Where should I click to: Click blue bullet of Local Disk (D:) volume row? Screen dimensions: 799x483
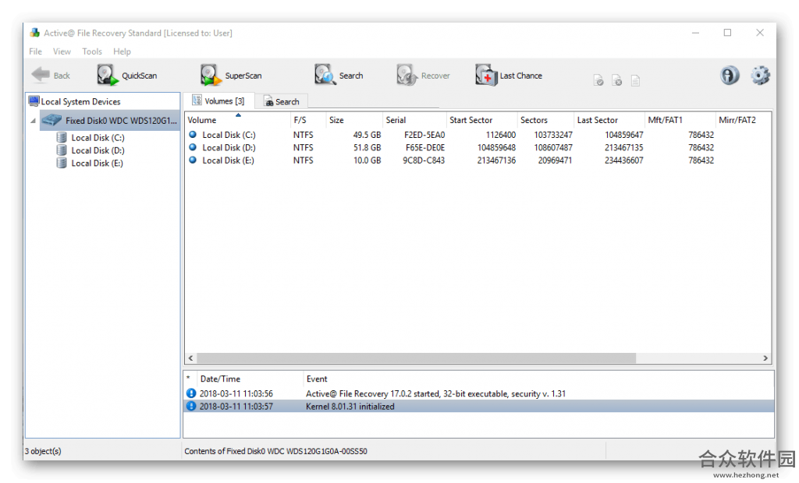coord(193,147)
